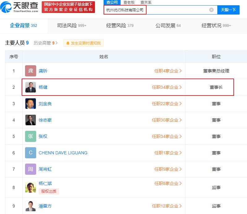Viewport: 247px width, 214px height.
Task: Open profile link for 杨健
Action: pyautogui.click(x=43, y=87)
